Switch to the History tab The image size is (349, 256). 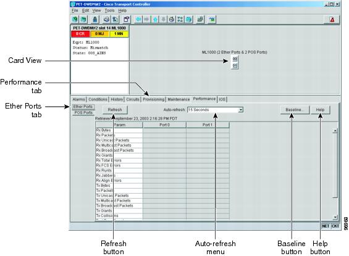point(117,99)
